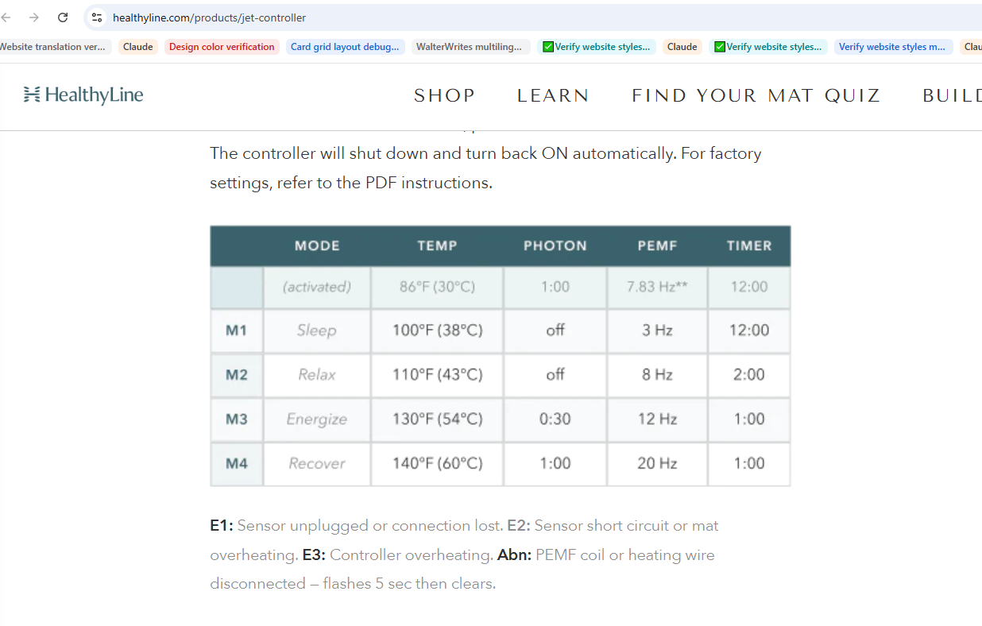Go to FIND YOUR MAT QUIZ
The height and width of the screenshot is (626, 982).
pos(756,96)
